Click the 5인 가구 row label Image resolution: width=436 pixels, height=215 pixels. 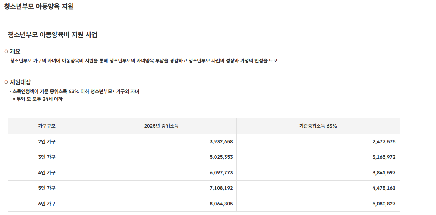pyautogui.click(x=47, y=188)
